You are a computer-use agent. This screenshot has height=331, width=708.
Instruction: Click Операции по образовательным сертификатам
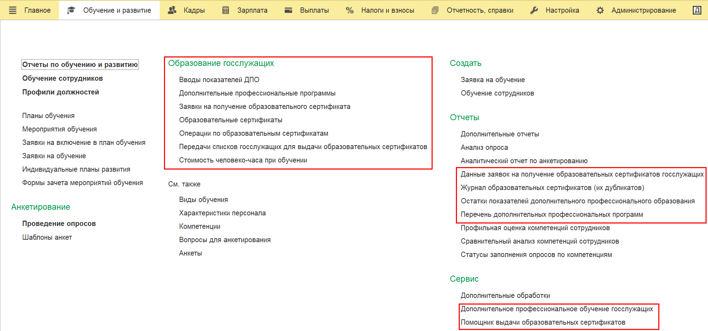[x=254, y=133]
